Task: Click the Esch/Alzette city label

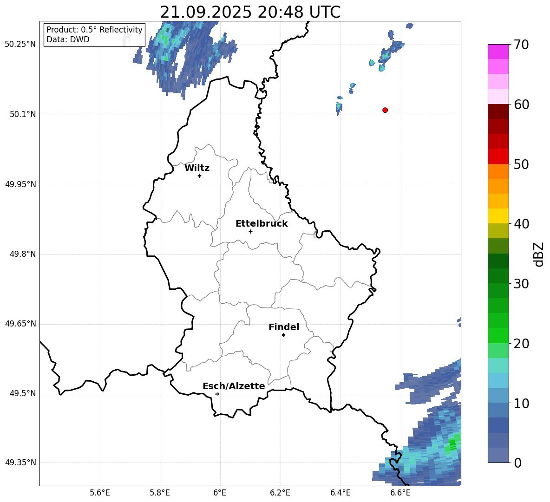Action: pos(234,386)
